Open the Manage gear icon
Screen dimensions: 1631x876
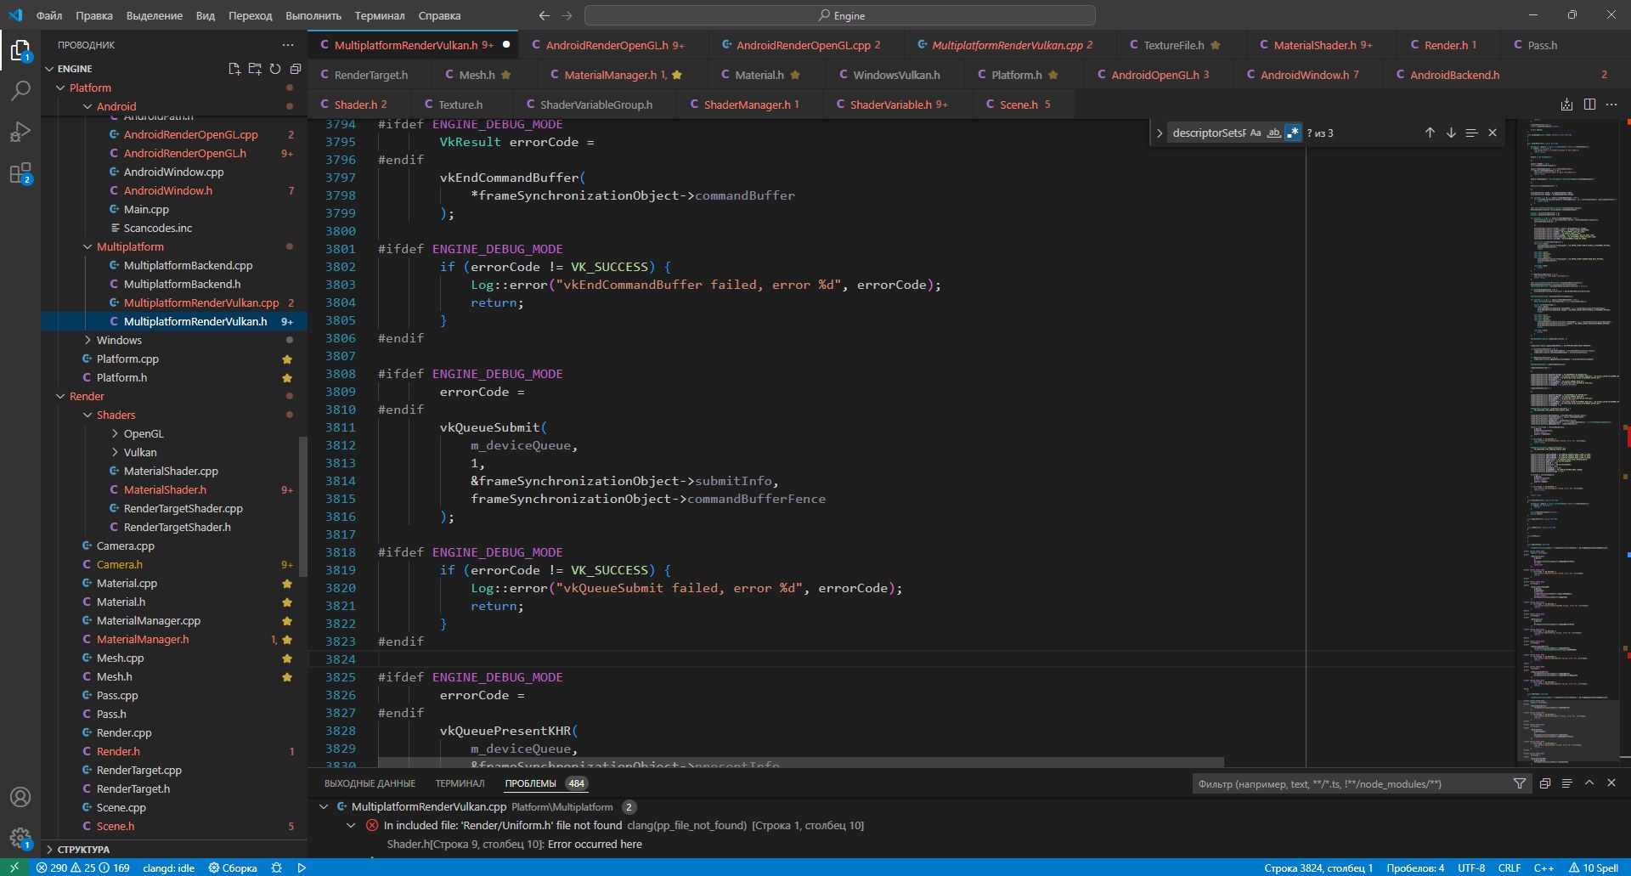[20, 838]
